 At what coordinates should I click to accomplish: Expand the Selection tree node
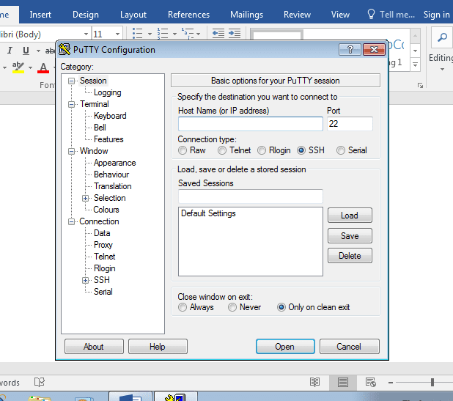tap(85, 198)
